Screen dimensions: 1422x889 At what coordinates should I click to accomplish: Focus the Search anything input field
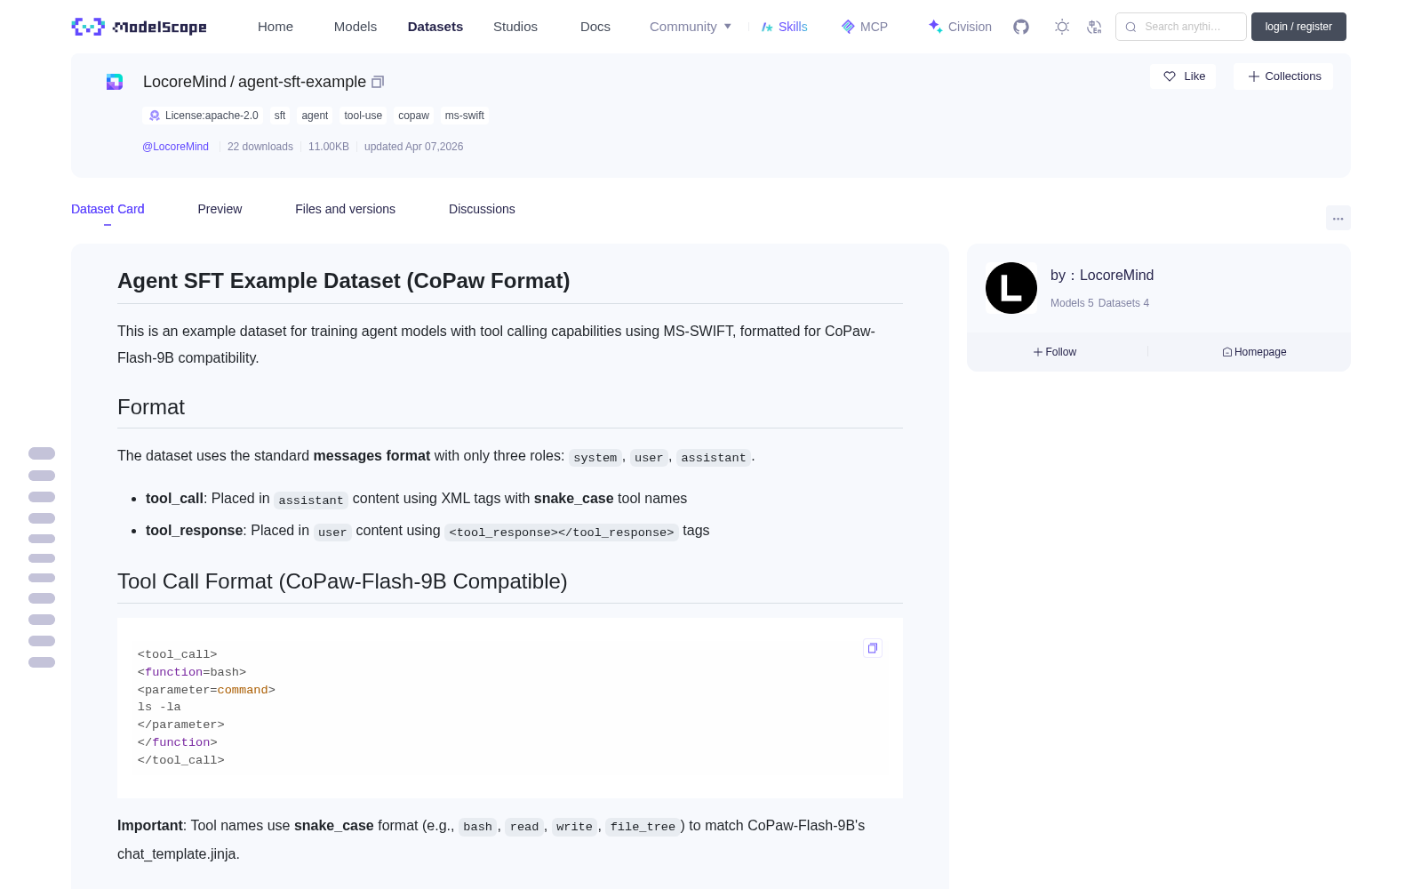1181,27
